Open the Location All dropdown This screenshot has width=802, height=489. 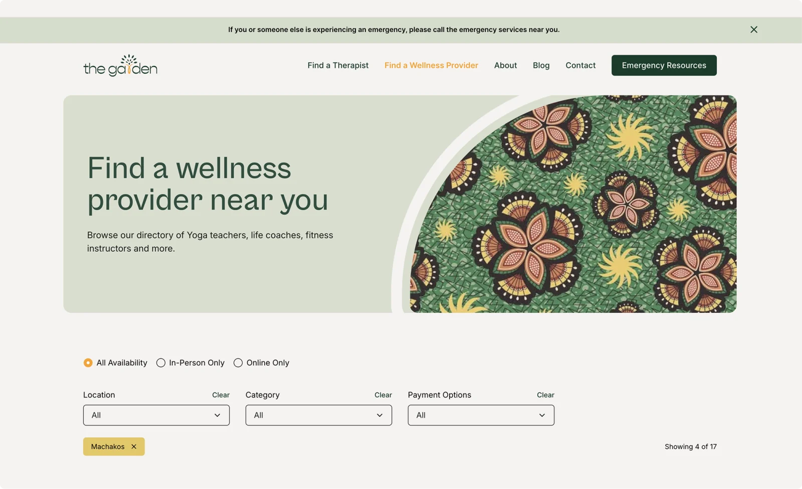[x=156, y=415]
